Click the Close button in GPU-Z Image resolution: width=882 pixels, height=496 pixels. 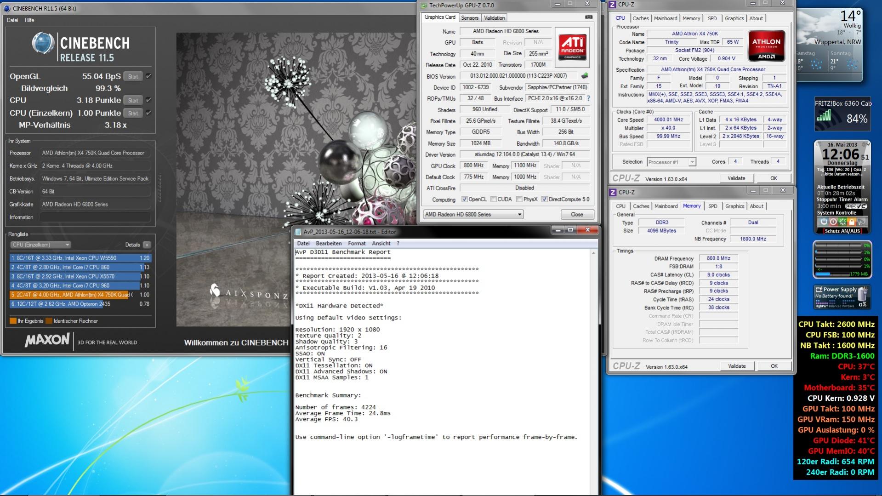[x=577, y=215]
